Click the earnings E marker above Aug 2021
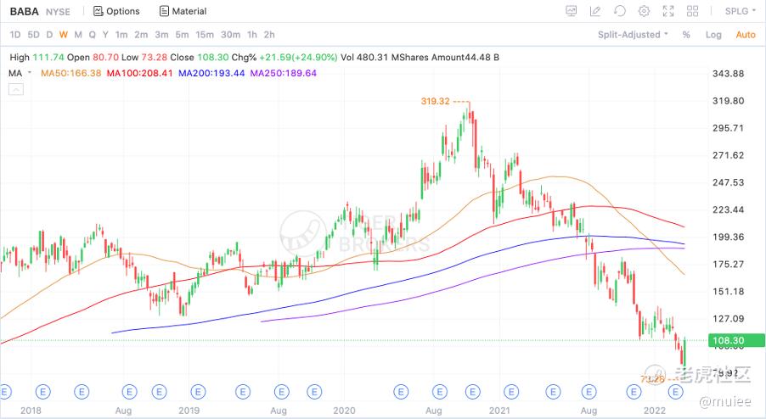This screenshot has height=419, width=766. click(589, 391)
